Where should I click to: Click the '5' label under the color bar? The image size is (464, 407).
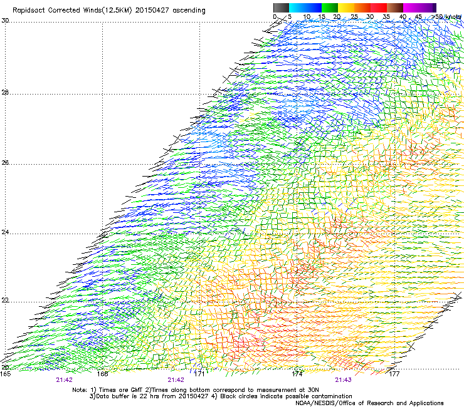pyautogui.click(x=290, y=17)
